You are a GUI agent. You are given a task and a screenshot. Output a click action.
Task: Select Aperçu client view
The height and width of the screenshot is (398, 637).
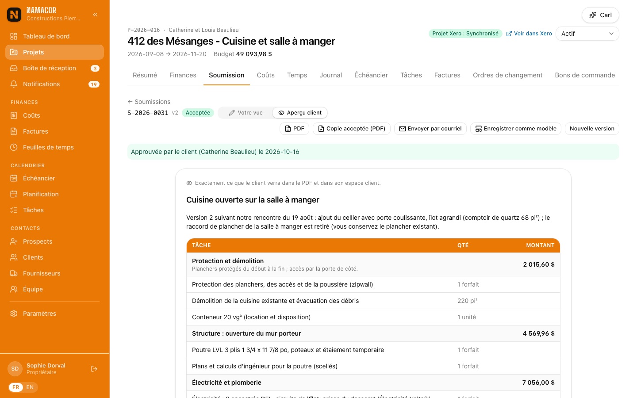(x=300, y=113)
